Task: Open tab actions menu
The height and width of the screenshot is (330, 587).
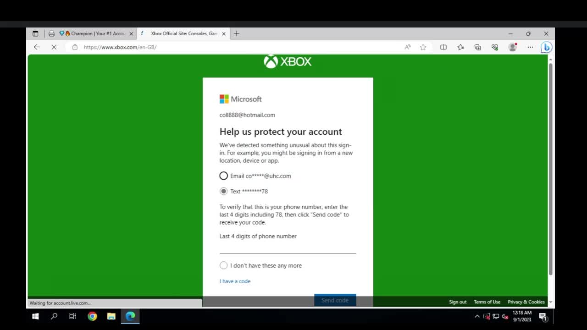Action: 35,33
